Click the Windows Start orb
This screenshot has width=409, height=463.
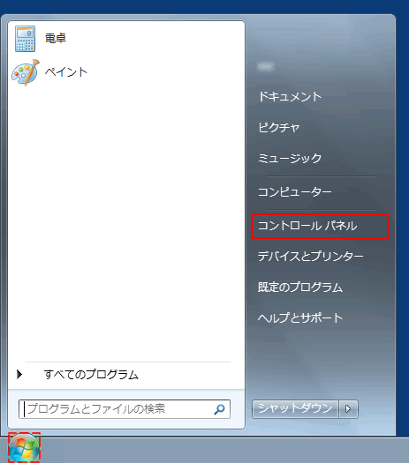24,448
